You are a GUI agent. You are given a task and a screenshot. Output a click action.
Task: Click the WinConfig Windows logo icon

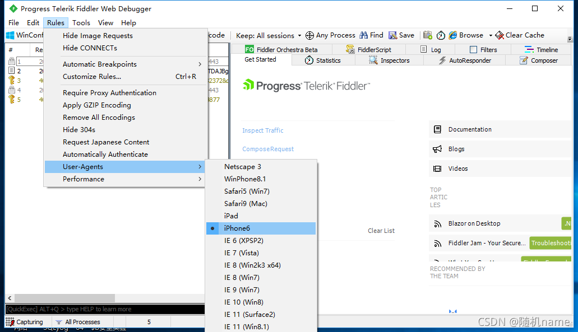[10, 35]
